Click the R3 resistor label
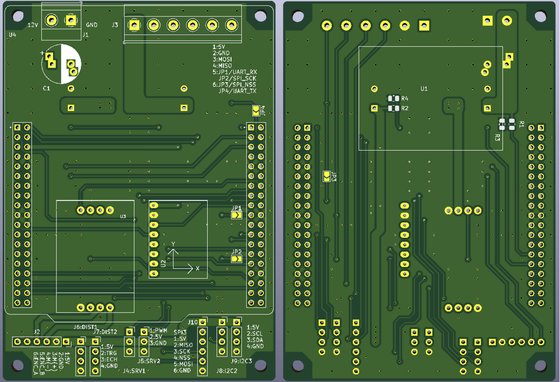The height and width of the screenshot is (382, 560). click(x=497, y=138)
